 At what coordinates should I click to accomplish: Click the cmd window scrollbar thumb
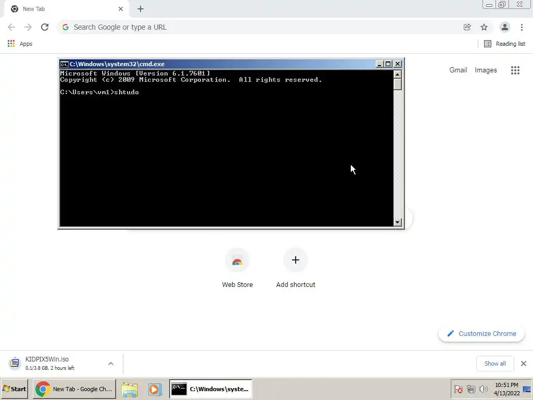click(x=397, y=84)
